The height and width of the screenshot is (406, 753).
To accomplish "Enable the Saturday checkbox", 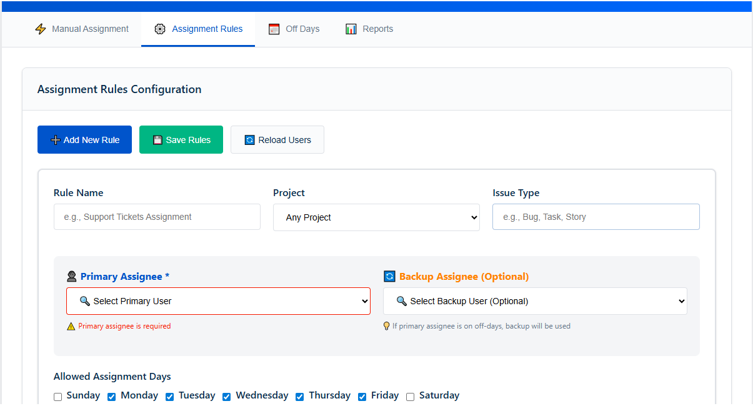I will 410,397.
